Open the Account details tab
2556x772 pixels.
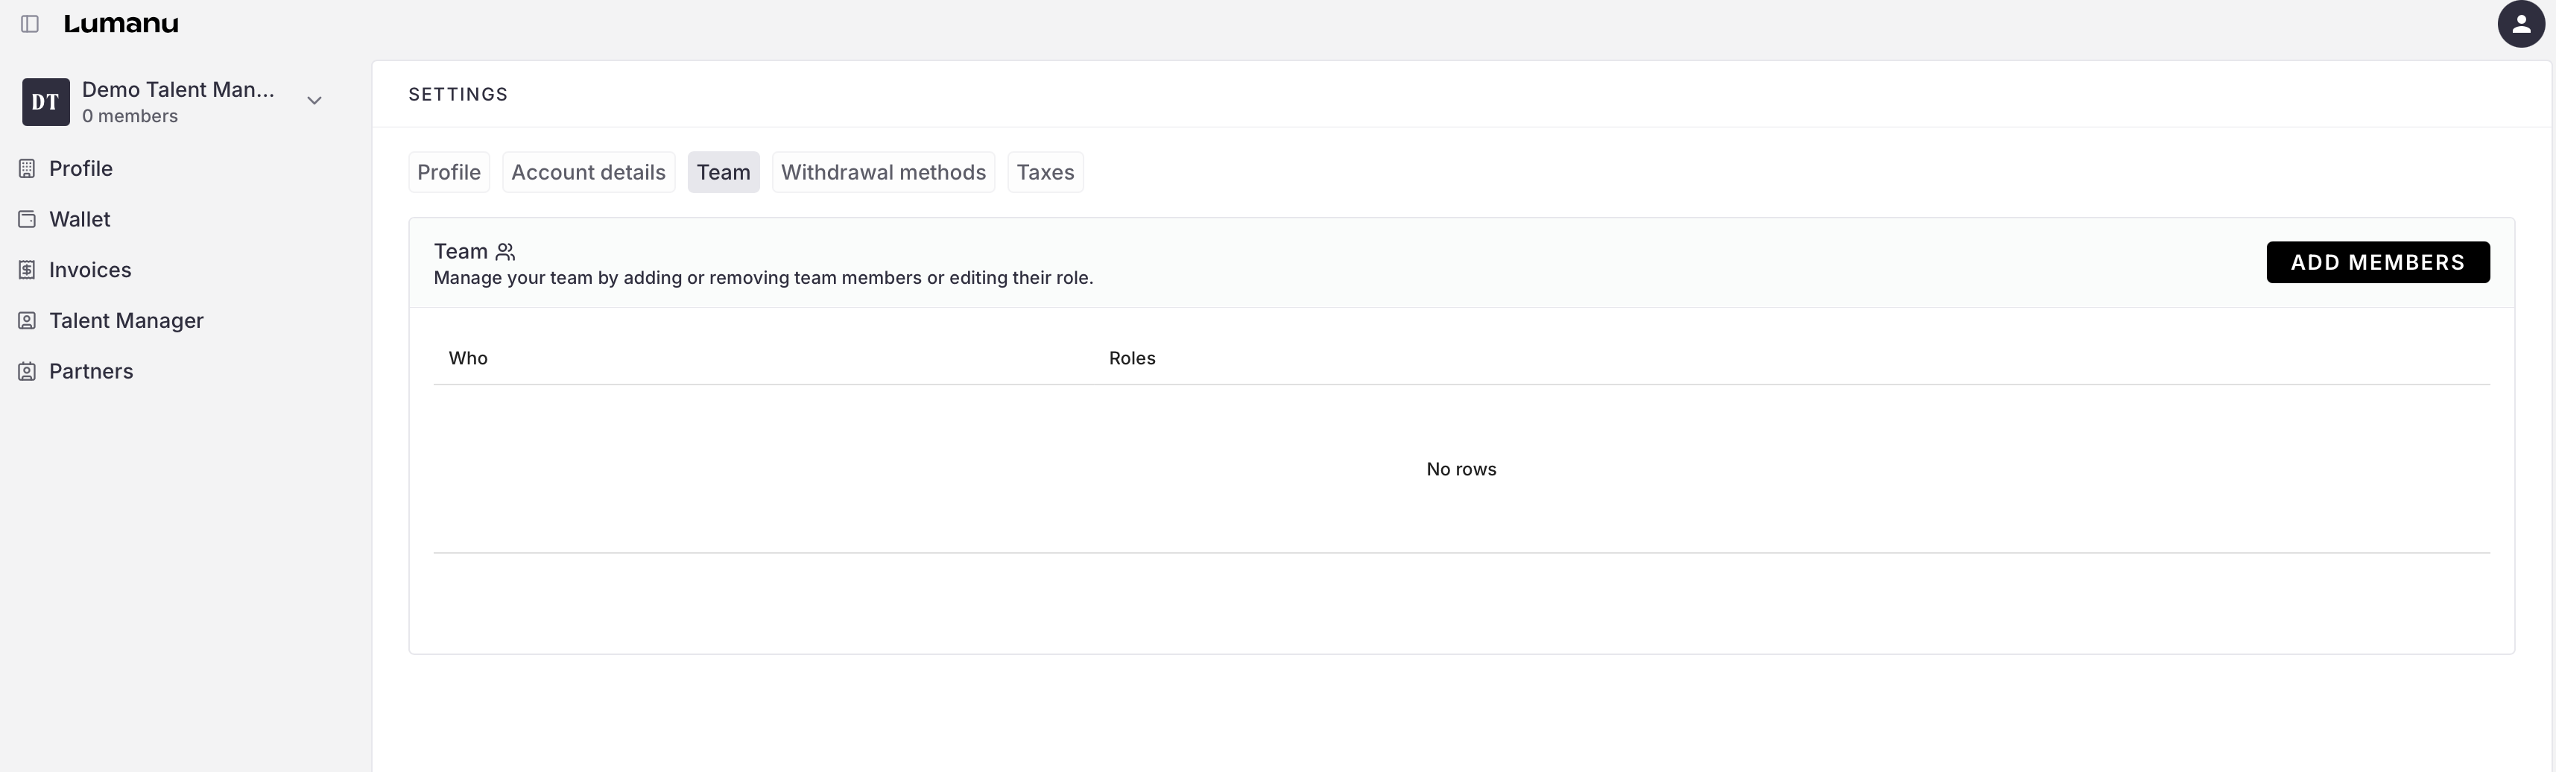(587, 173)
